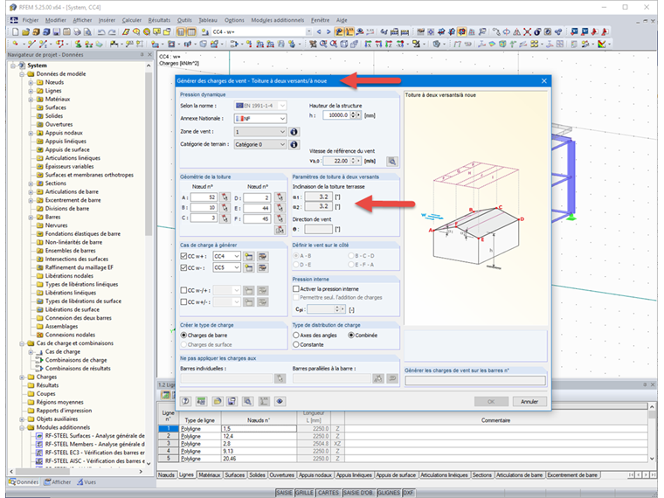The width and height of the screenshot is (664, 498).
Task: Click wind zone info icon
Action: tap(294, 132)
